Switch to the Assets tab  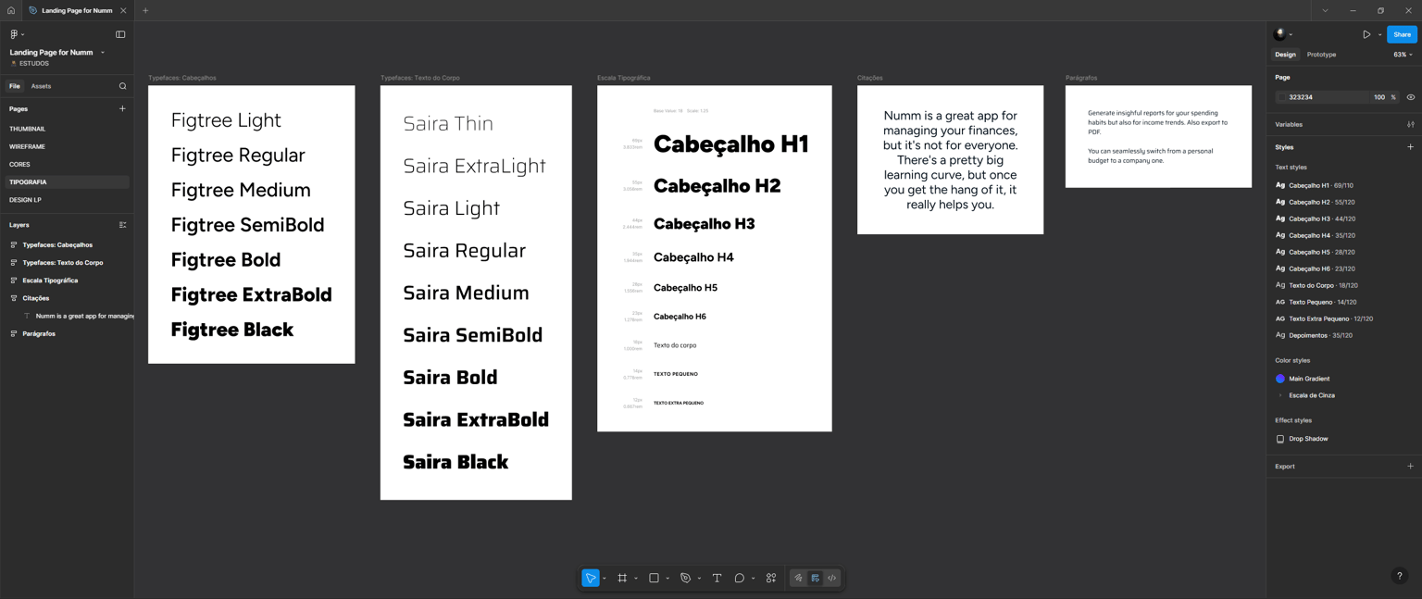pyautogui.click(x=41, y=86)
